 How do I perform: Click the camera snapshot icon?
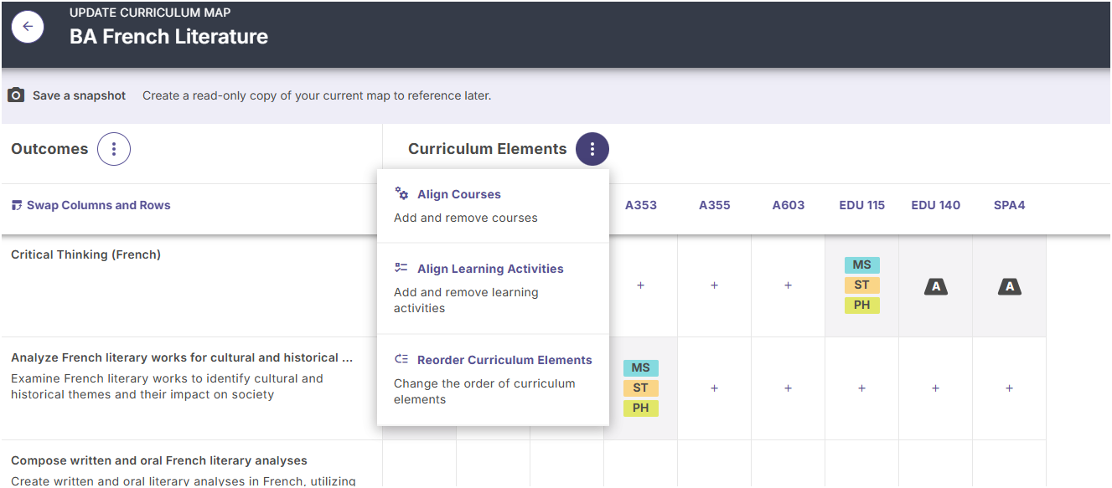click(x=16, y=95)
